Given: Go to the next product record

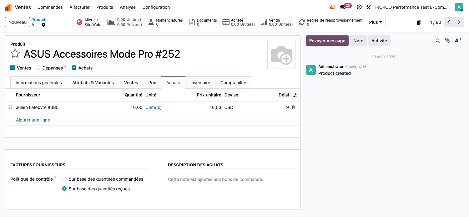Looking at the screenshot, I should click(459, 22).
